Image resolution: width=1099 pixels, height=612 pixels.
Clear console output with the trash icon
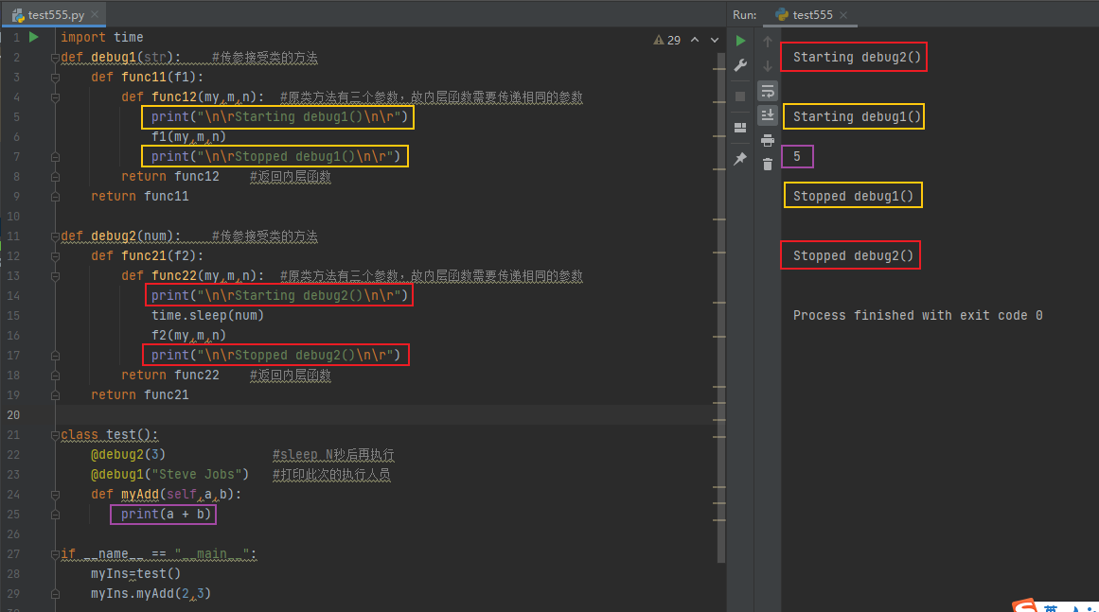pos(768,164)
